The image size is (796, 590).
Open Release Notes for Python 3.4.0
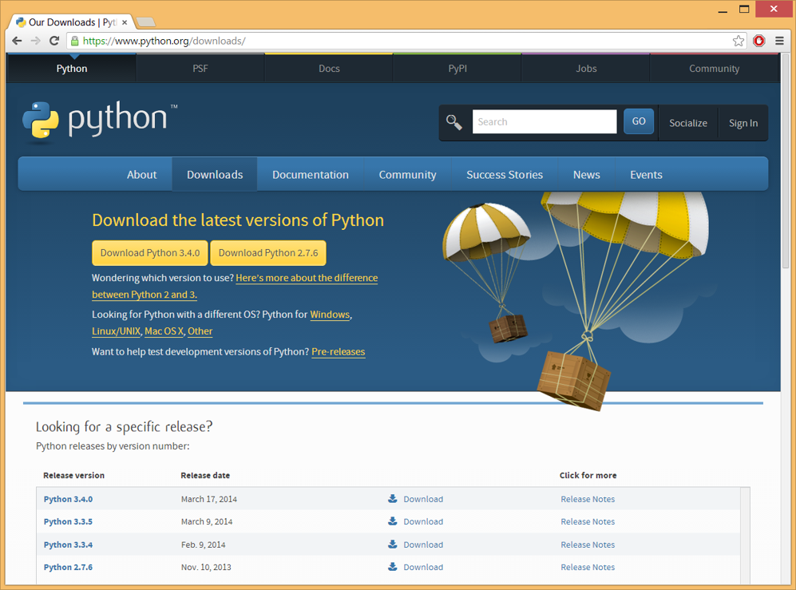point(588,499)
